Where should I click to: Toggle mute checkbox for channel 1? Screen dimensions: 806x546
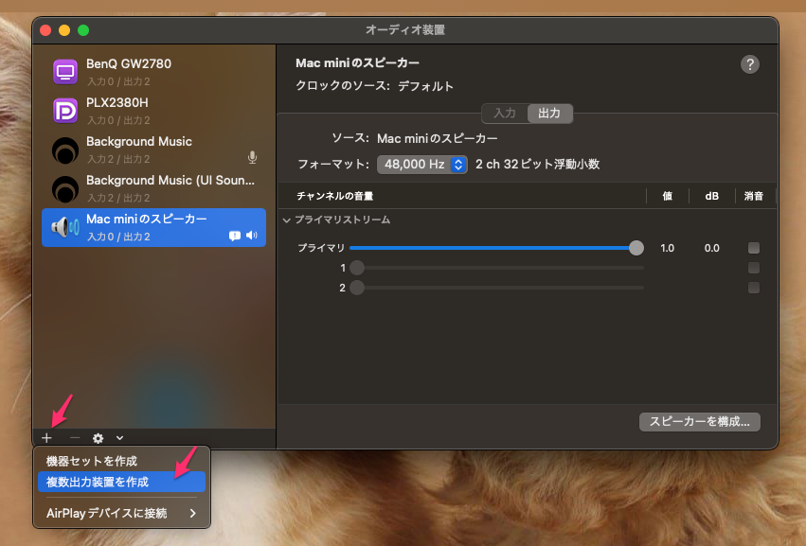point(754,268)
